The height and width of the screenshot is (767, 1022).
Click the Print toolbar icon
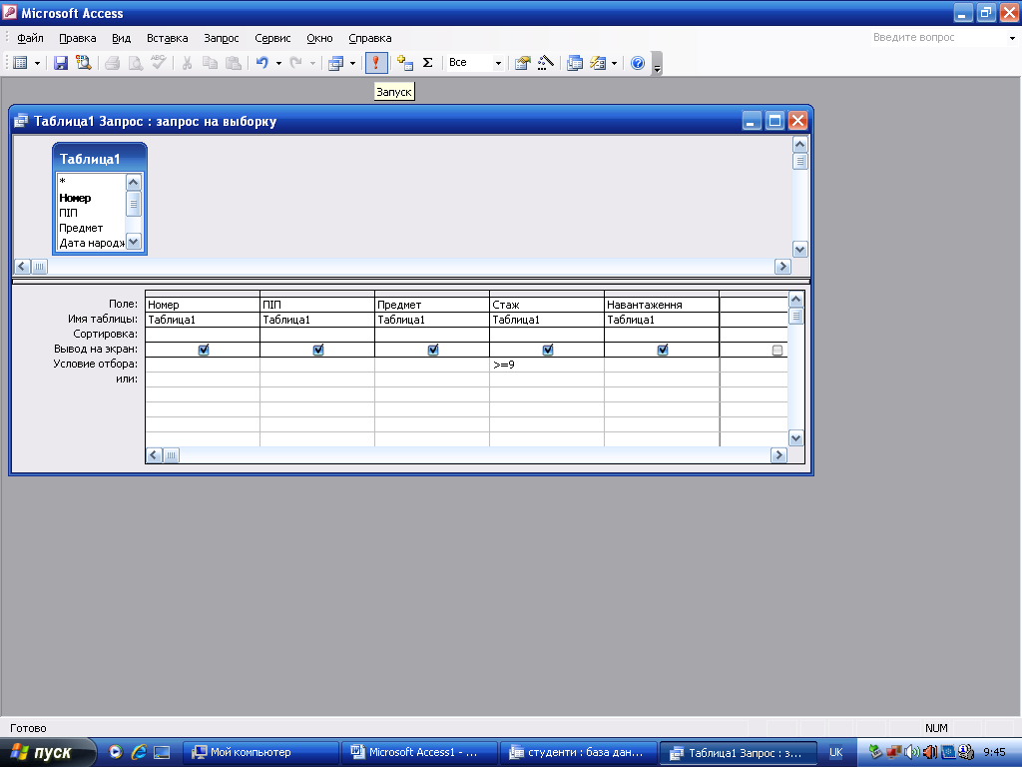(x=112, y=63)
